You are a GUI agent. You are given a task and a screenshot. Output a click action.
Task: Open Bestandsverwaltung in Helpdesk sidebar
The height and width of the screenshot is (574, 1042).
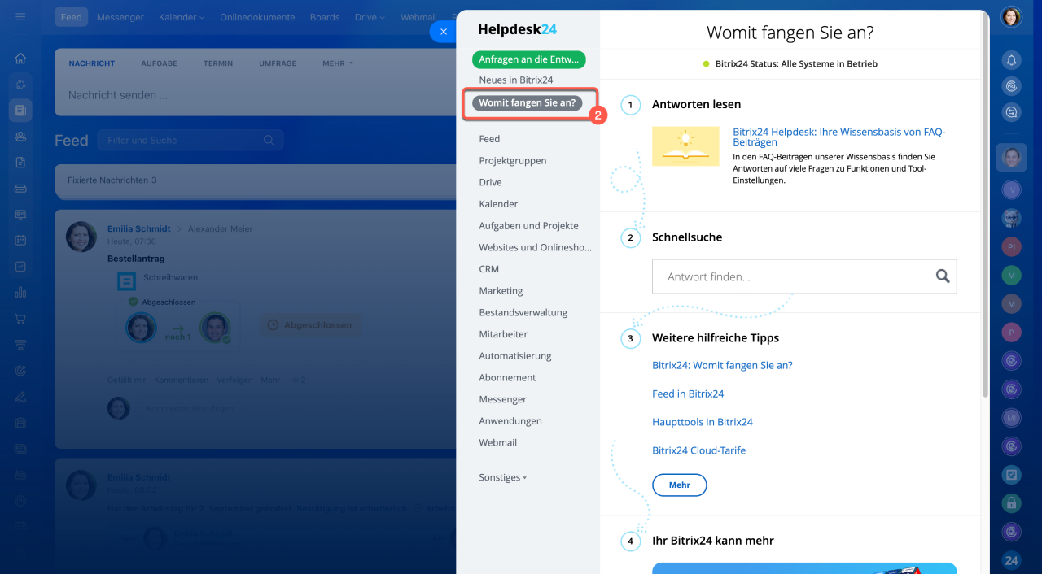point(523,312)
